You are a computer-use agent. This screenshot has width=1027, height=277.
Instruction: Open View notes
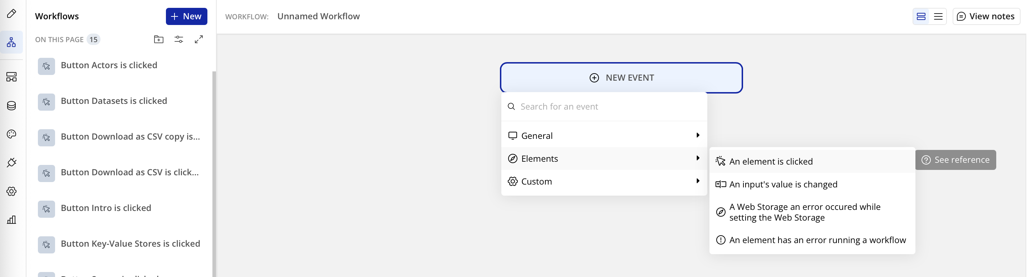pos(986,16)
